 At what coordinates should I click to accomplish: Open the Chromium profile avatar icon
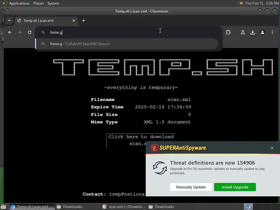point(262,32)
